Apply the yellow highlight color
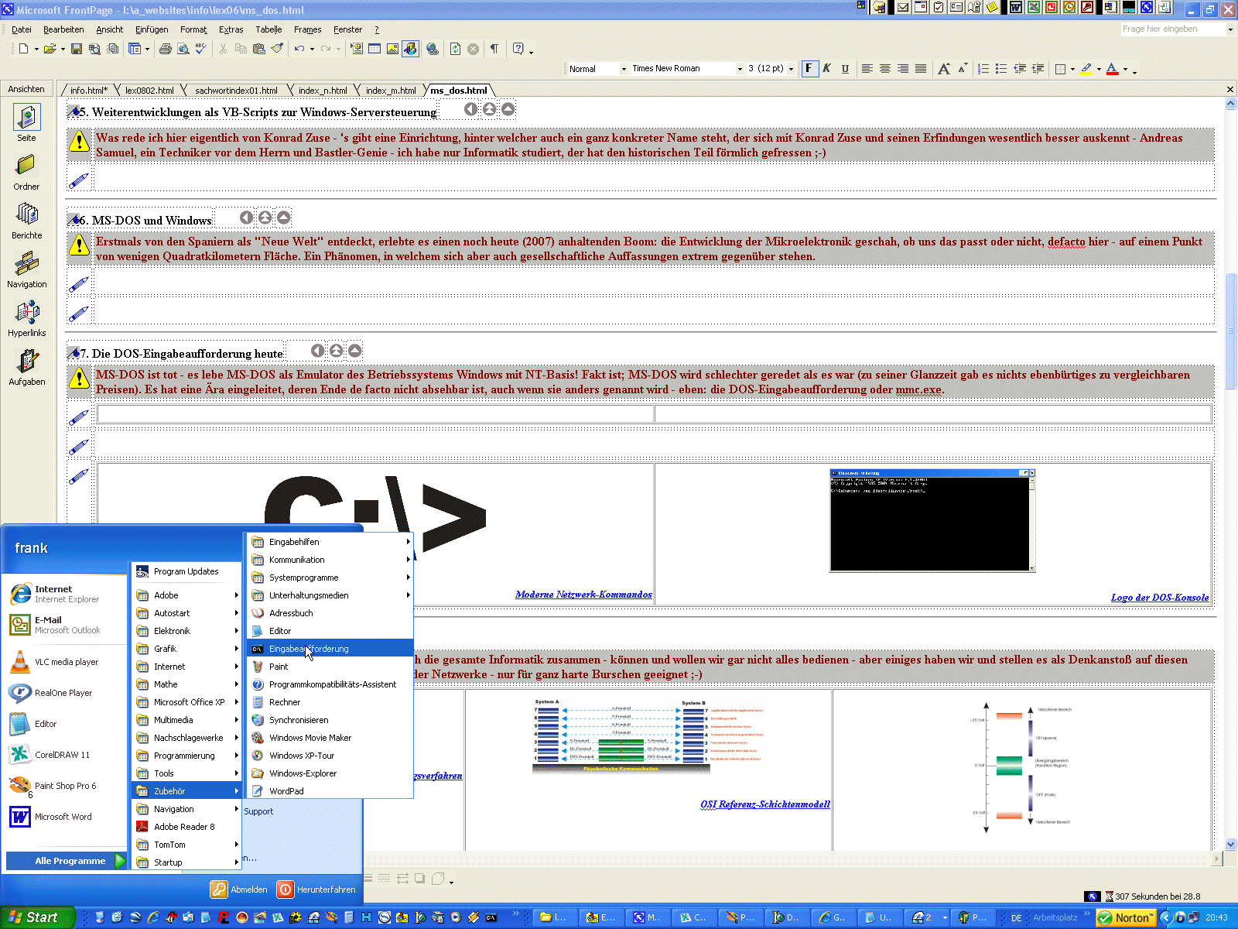The width and height of the screenshot is (1238, 929). pyautogui.click(x=1086, y=69)
